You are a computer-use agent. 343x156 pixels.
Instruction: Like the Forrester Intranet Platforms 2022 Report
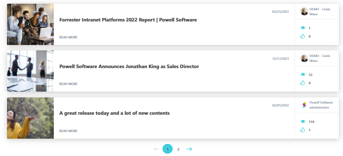click(302, 36)
